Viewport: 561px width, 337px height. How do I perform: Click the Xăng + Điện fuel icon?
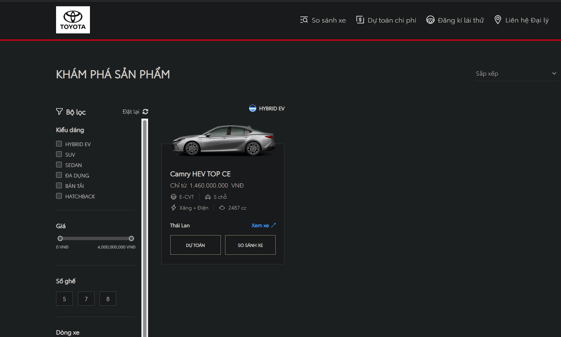tap(174, 208)
